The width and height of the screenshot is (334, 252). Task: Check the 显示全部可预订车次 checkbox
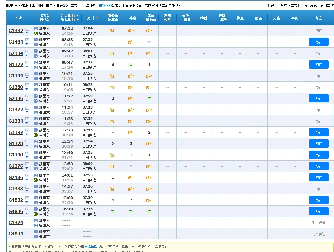click(x=300, y=6)
